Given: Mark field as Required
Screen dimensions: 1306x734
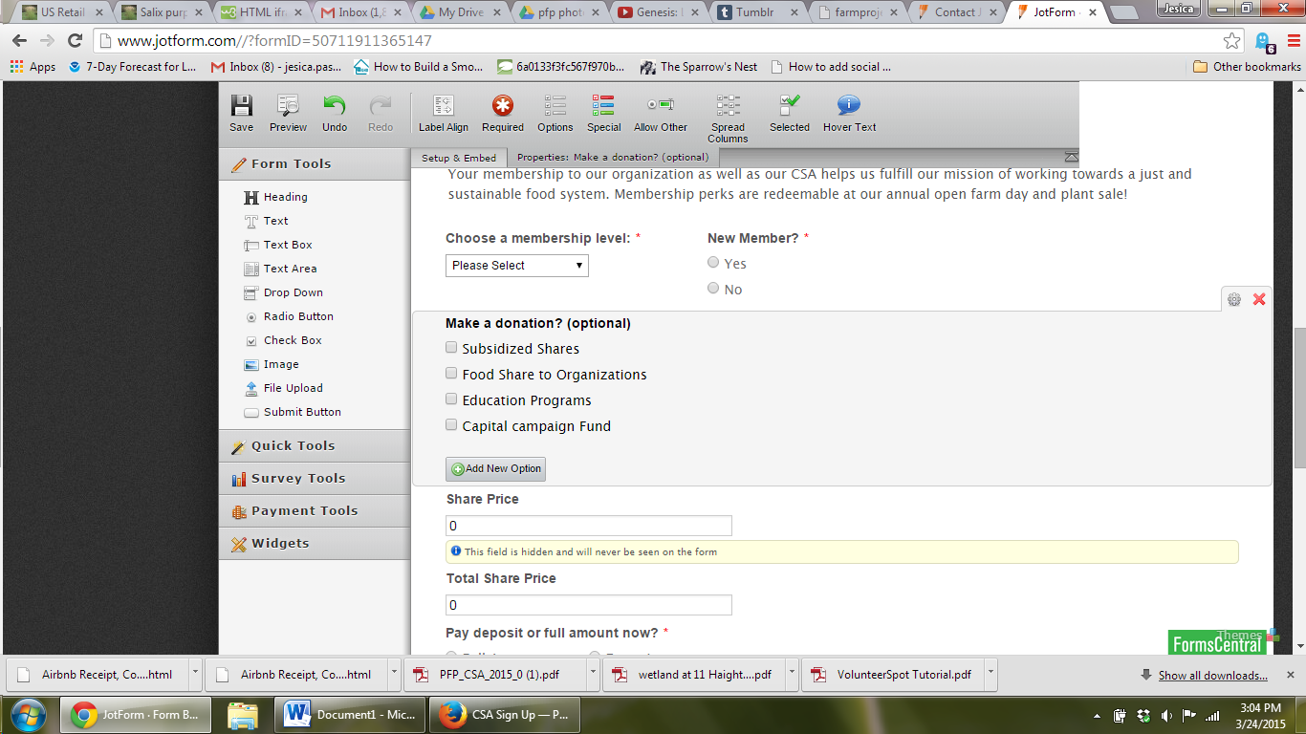Looking at the screenshot, I should pos(502,106).
